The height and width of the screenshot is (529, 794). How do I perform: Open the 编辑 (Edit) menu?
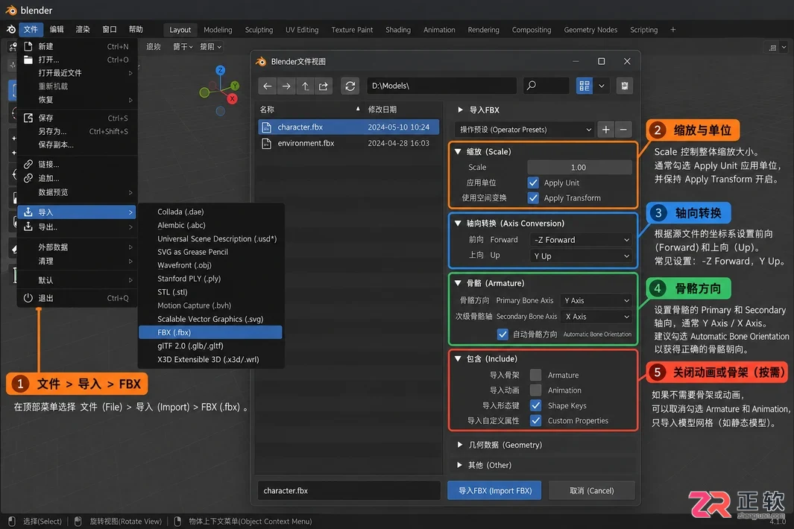coord(57,29)
